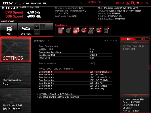Viewport: 151px width, 113px height.
Task: Click the 4800 MHz DDR Speed value
Action: (34, 16)
